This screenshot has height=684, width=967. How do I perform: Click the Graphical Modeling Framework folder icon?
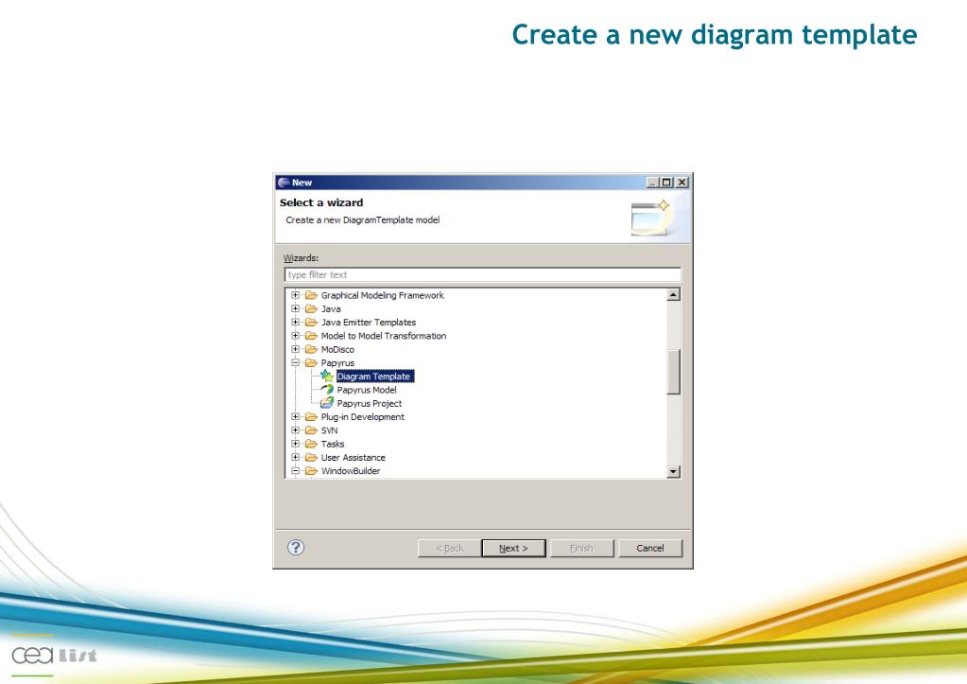[311, 295]
